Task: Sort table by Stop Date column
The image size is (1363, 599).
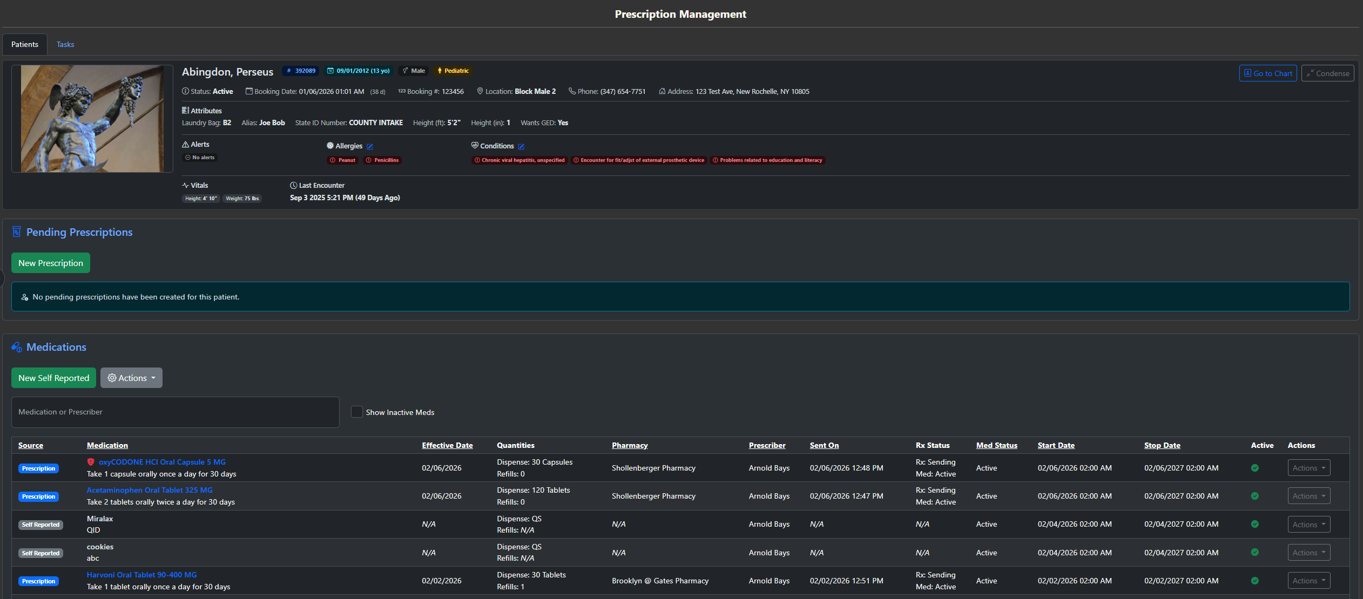Action: click(x=1162, y=445)
